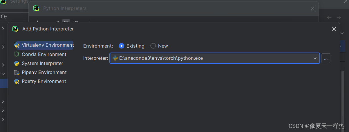Image resolution: width=349 pixels, height=132 pixels.
Task: Close the Add Python Interpreter dialog
Action: click(334, 29)
